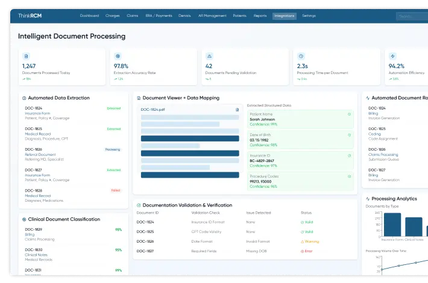The width and height of the screenshot is (428, 283).
Task: Click the Error status for DOC-1827
Action: (x=307, y=251)
